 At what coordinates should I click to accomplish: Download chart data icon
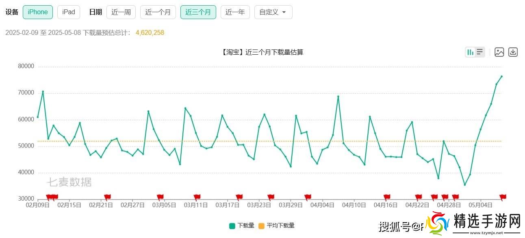pyautogui.click(x=513, y=52)
